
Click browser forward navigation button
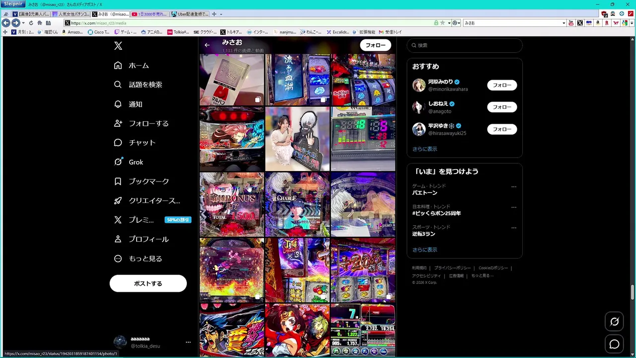click(x=15, y=23)
